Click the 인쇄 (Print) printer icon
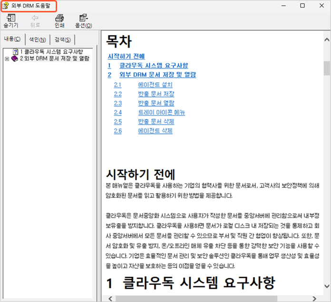The width and height of the screenshot is (331, 302). coord(59,18)
